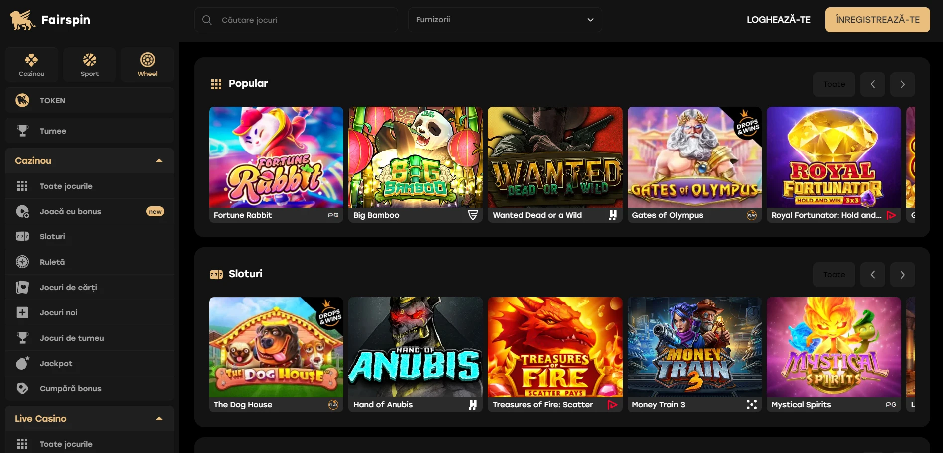Open Money Train 3 game thumbnail
This screenshot has height=453, width=943.
click(694, 347)
